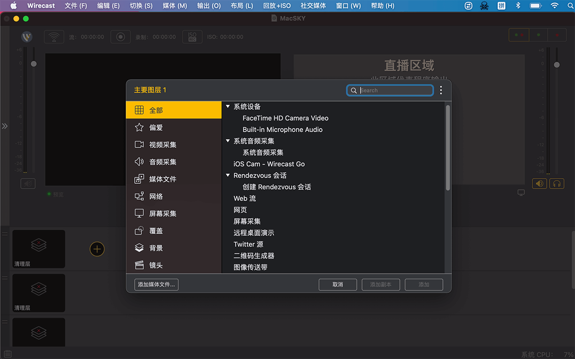Screen dimensions: 575x359
Task: Open the 回放+ISO menu
Action: click(x=277, y=6)
